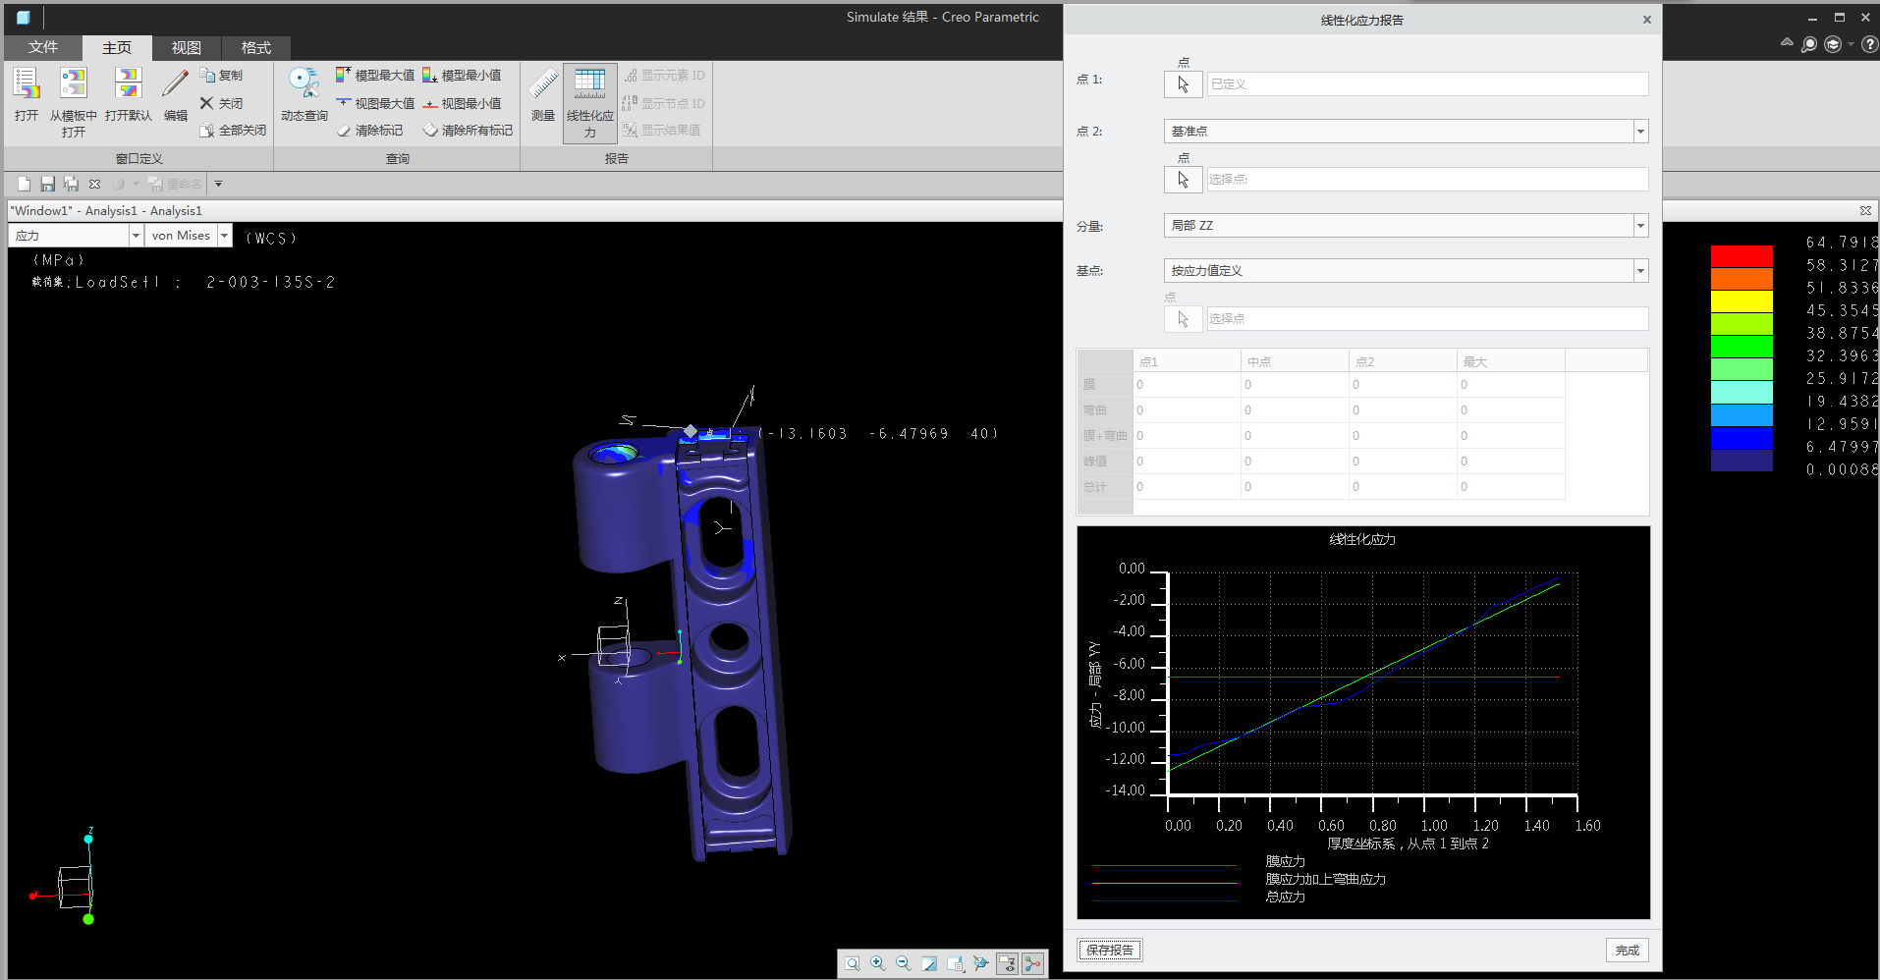Toggle annotation display icon with eye

click(1007, 964)
